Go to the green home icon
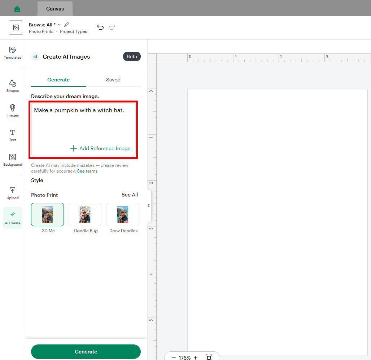The image size is (371, 360). [x=17, y=9]
